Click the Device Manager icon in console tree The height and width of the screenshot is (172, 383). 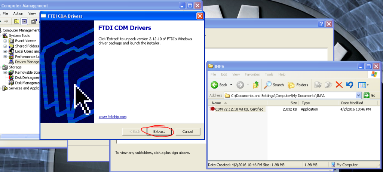(x=11, y=62)
